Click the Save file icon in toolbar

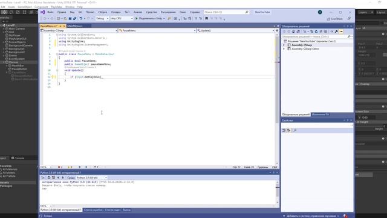click(70, 19)
